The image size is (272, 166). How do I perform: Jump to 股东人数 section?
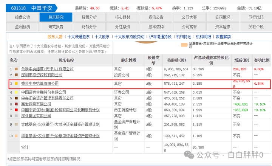tap(55, 37)
